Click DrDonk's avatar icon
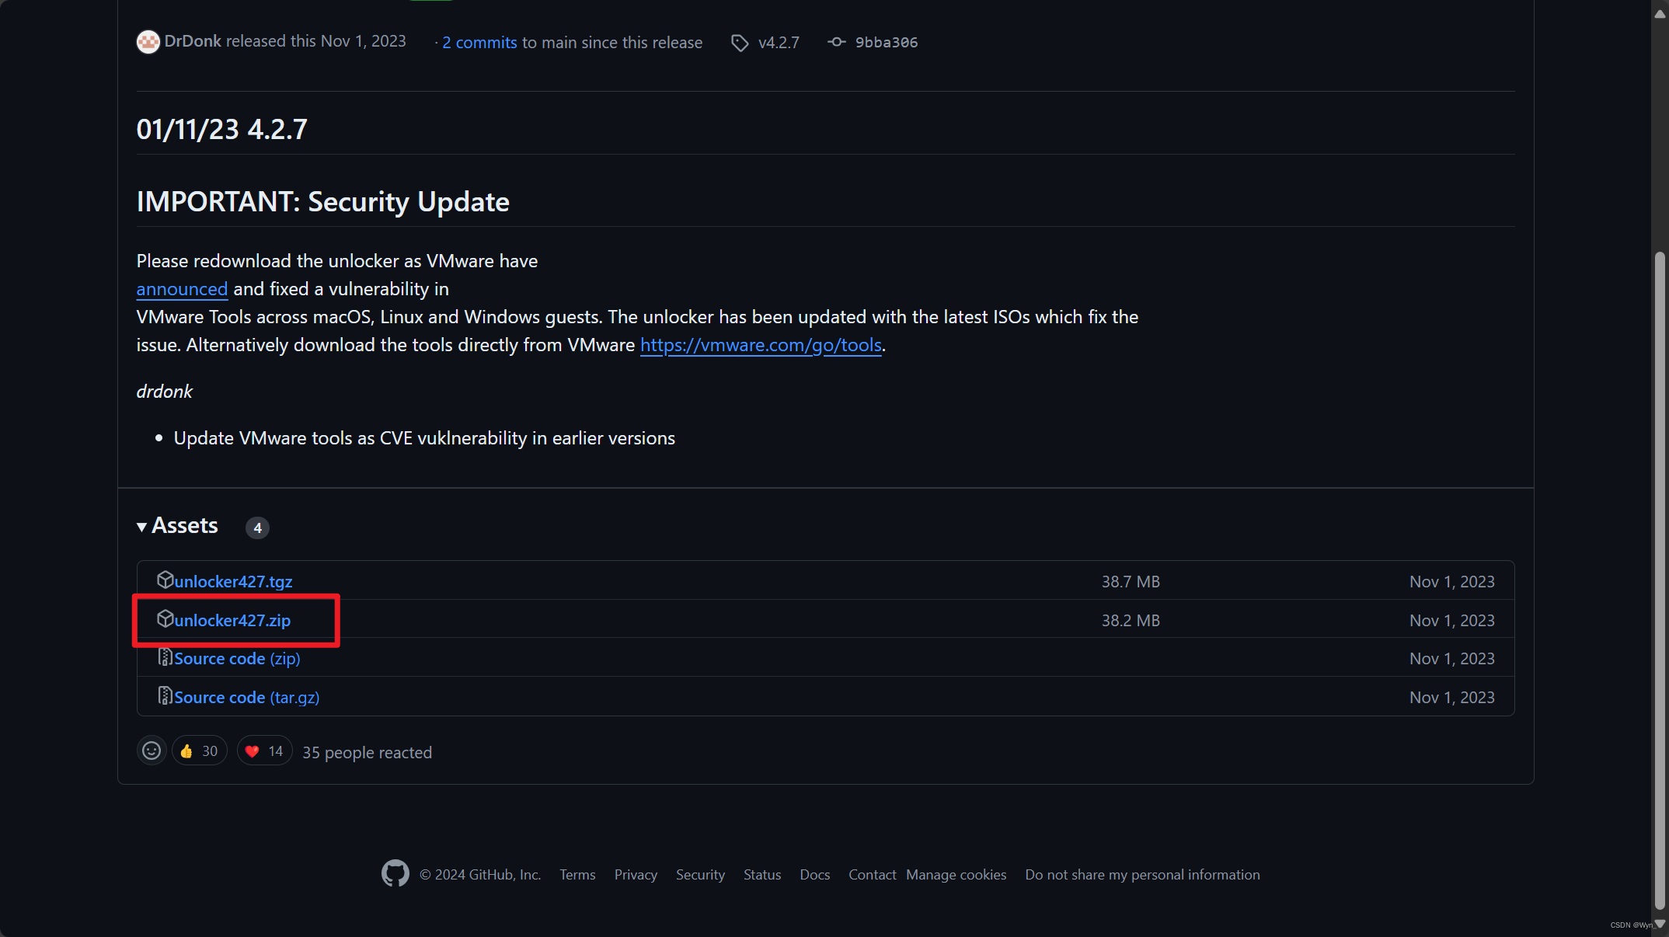The height and width of the screenshot is (937, 1669). [148, 42]
